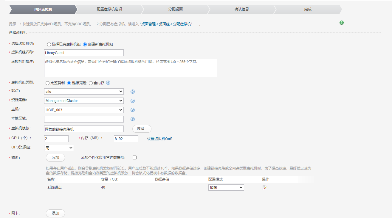Enable the 添加个性化应用管理数据盘 checkbox
This screenshot has width=392, height=218.
(134, 157)
